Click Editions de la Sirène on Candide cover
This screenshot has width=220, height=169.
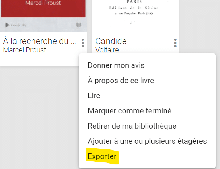[134, 8]
